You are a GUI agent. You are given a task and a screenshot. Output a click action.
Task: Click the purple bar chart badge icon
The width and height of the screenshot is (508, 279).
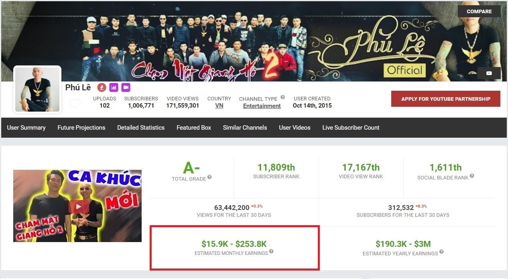coord(114,87)
